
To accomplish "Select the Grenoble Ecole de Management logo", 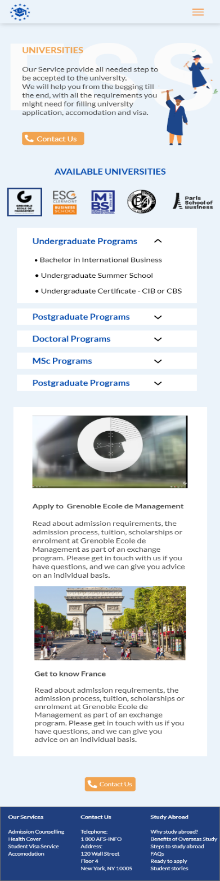I will coord(24,202).
